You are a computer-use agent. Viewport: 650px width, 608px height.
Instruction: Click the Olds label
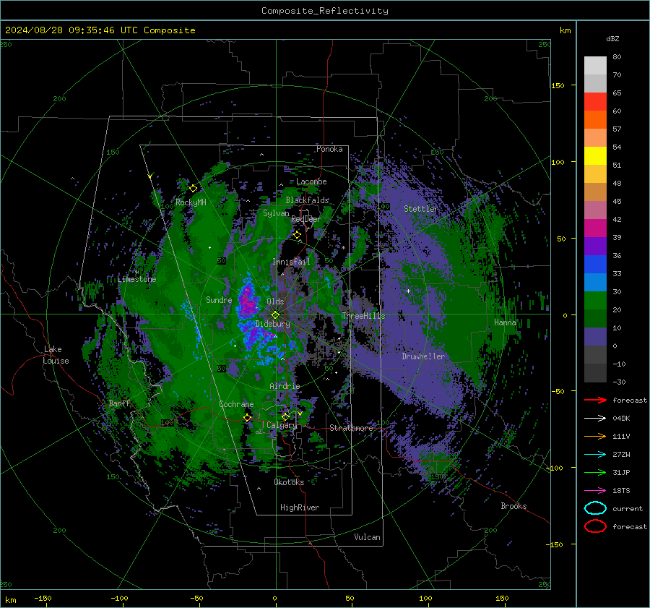point(275,301)
